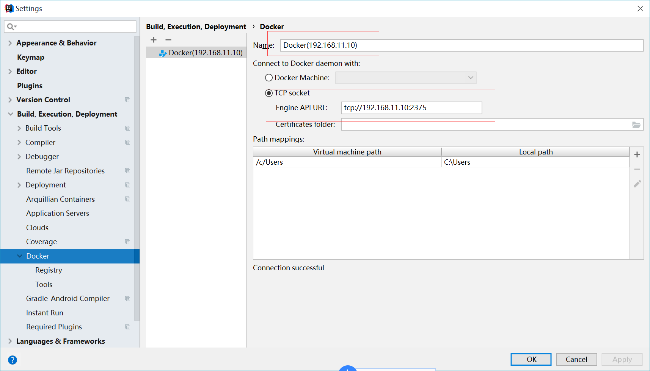The height and width of the screenshot is (371, 650).
Task: Expand the Editor section
Action: (10, 72)
